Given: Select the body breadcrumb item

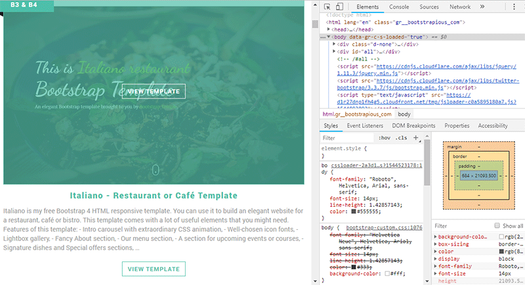Looking at the screenshot, I should [x=404, y=114].
